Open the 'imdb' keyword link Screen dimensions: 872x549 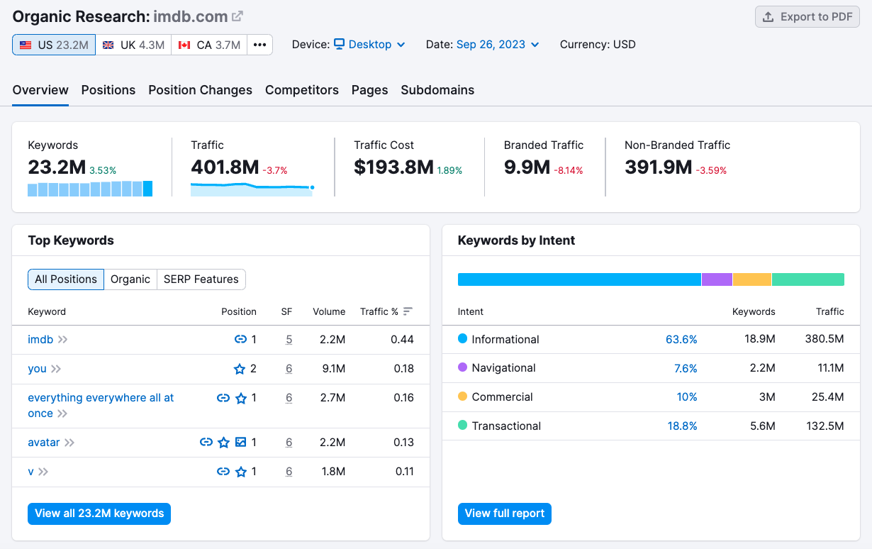pyautogui.click(x=40, y=339)
